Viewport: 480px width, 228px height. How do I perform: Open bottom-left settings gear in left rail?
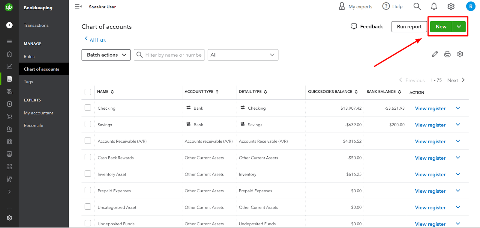[x=9, y=218]
